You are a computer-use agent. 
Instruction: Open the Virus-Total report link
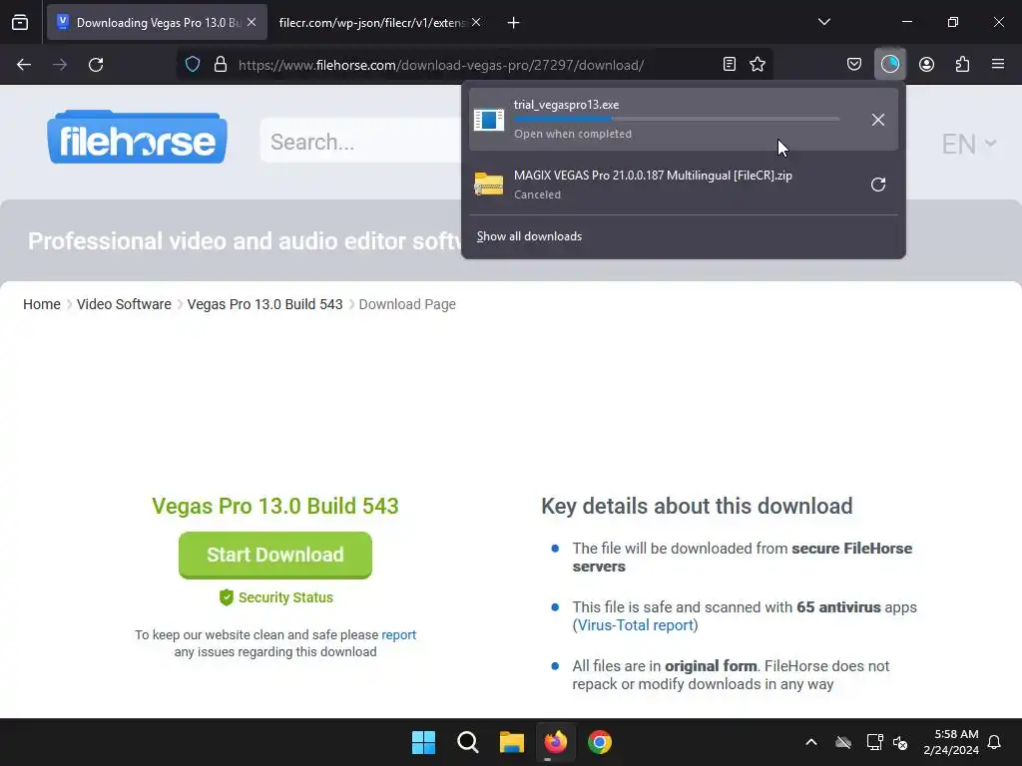(x=636, y=625)
